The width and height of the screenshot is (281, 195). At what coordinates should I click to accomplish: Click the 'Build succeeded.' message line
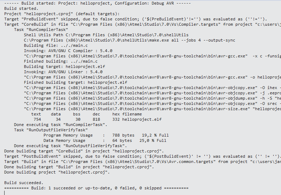pos(24,183)
